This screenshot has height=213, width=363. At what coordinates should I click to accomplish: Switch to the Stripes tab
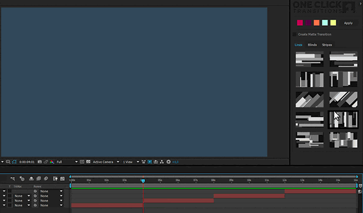coord(327,45)
